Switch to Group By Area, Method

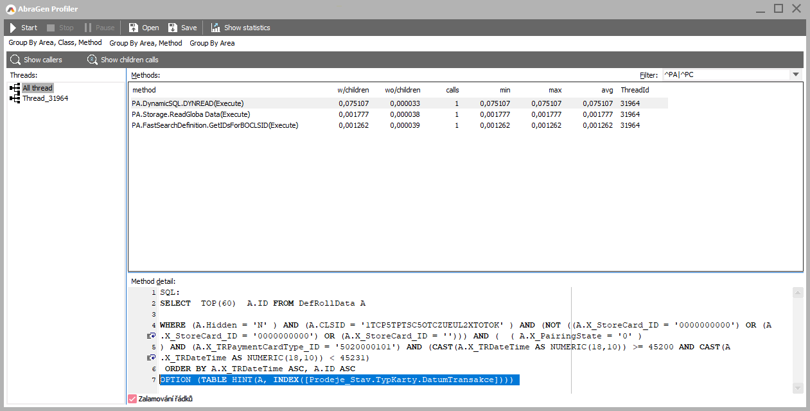[x=146, y=43]
